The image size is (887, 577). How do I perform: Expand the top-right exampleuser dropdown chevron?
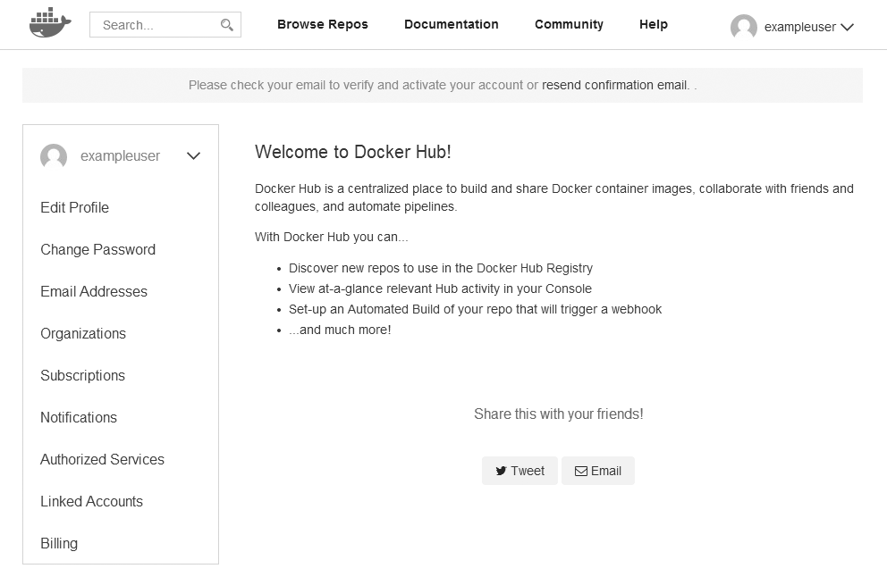(847, 27)
